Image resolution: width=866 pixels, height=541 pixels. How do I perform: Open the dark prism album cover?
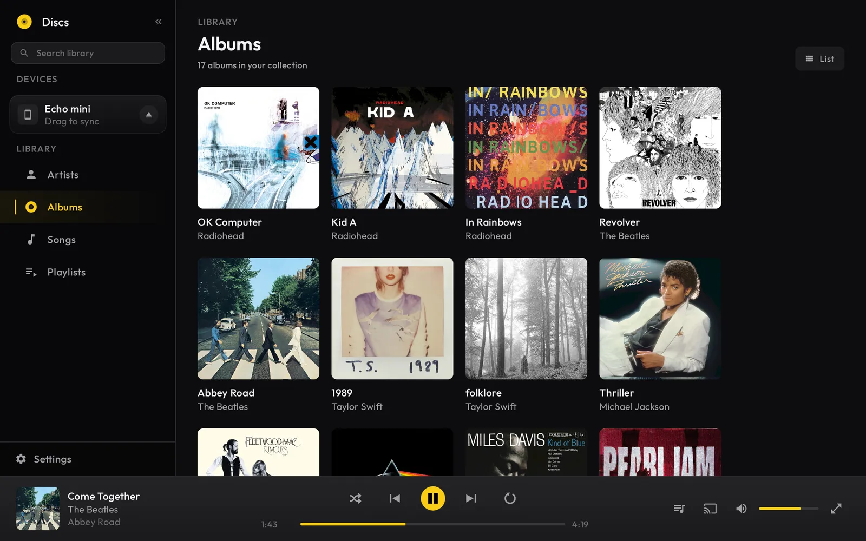392,452
